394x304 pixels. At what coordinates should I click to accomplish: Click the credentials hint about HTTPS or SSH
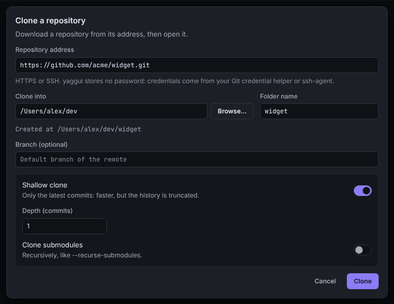tap(175, 81)
